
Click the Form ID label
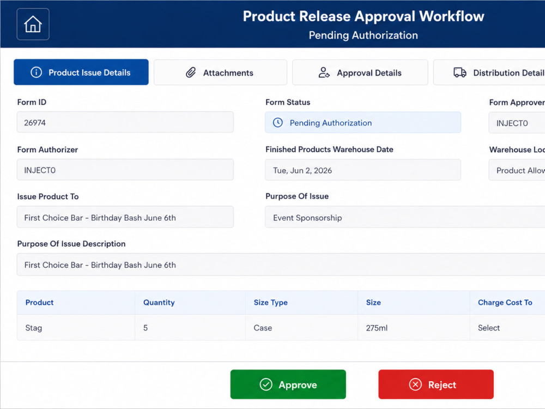[32, 102]
